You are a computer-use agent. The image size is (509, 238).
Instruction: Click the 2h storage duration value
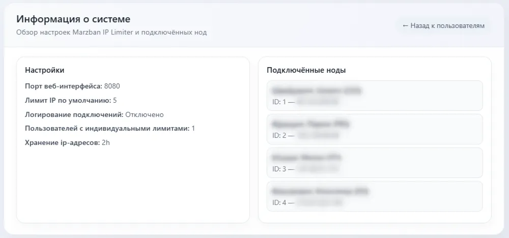106,143
